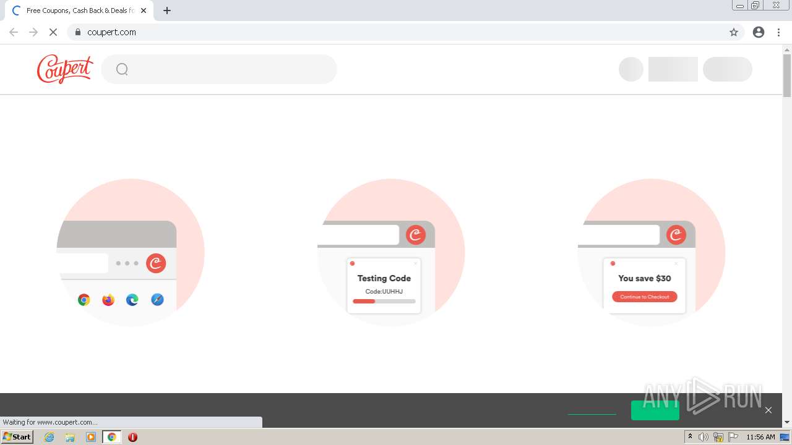792x445 pixels.
Task: Open the red Opera taskbar icon
Action: 132,437
